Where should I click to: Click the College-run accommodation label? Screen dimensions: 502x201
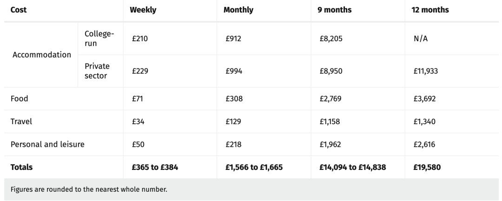99,38
